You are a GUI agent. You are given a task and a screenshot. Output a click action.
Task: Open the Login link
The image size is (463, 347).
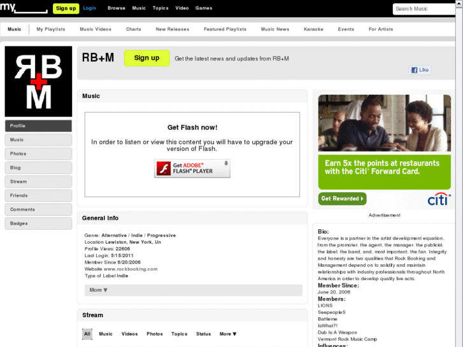89,8
